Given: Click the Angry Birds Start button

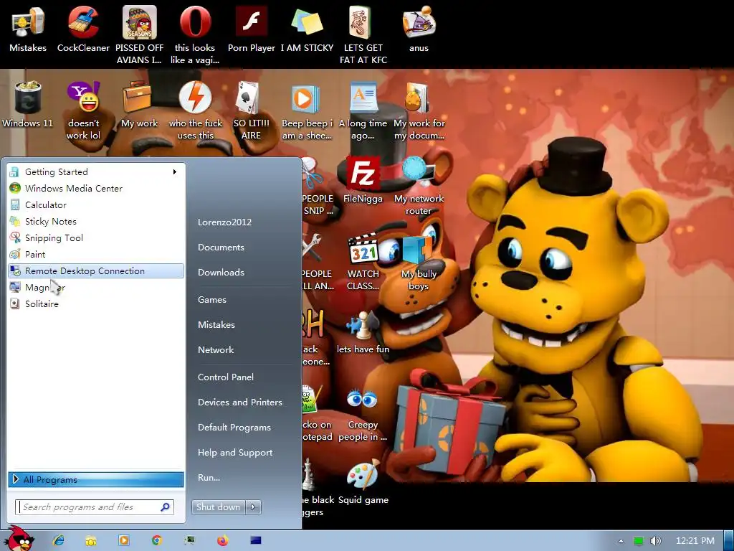Looking at the screenshot, I should [x=19, y=539].
